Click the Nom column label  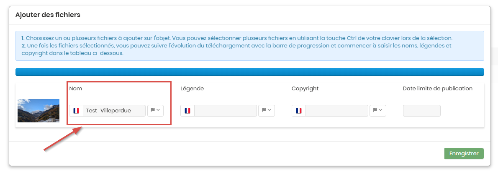coord(76,89)
